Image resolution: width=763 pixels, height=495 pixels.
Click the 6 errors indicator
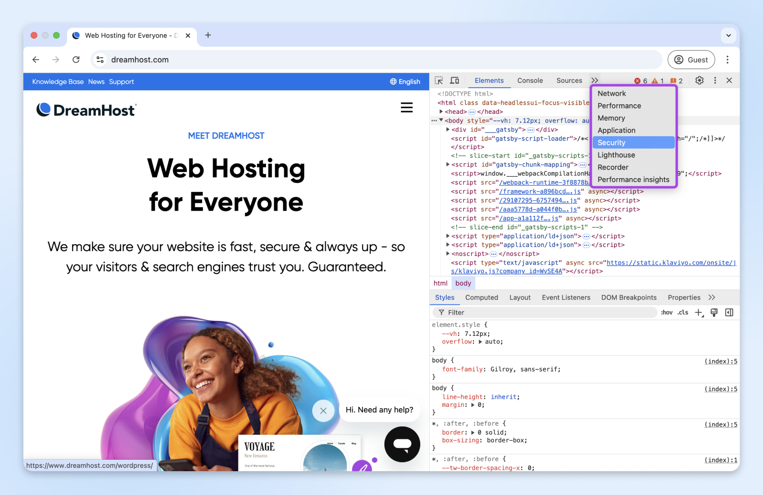[640, 81]
